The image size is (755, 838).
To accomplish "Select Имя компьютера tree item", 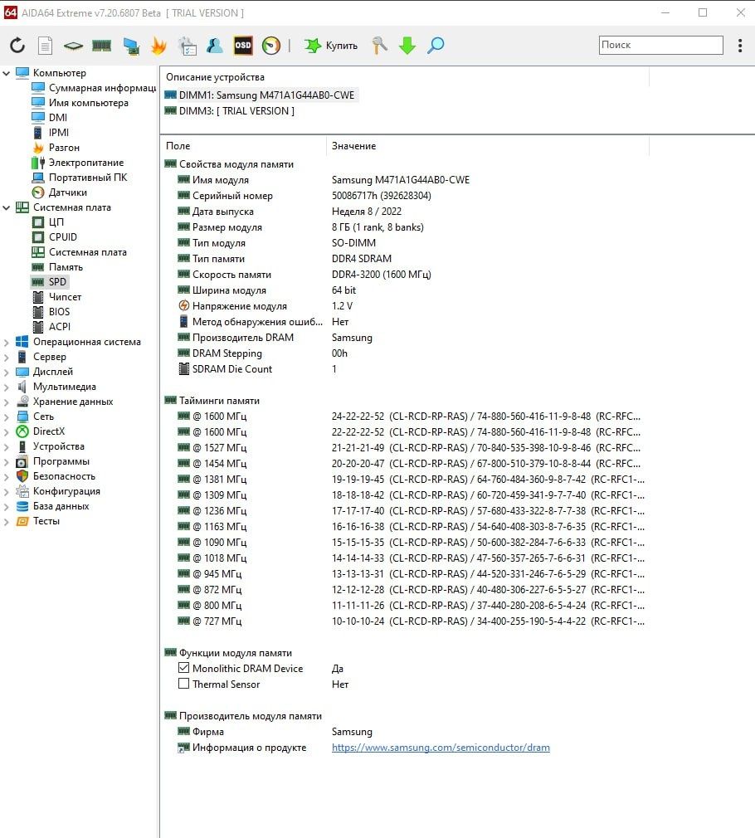I will [80, 103].
